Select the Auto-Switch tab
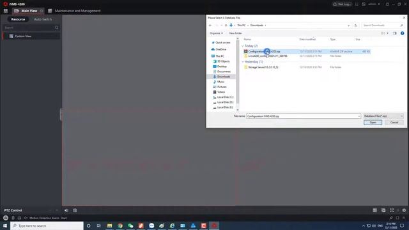This screenshot has height=230, width=409. 43,19
